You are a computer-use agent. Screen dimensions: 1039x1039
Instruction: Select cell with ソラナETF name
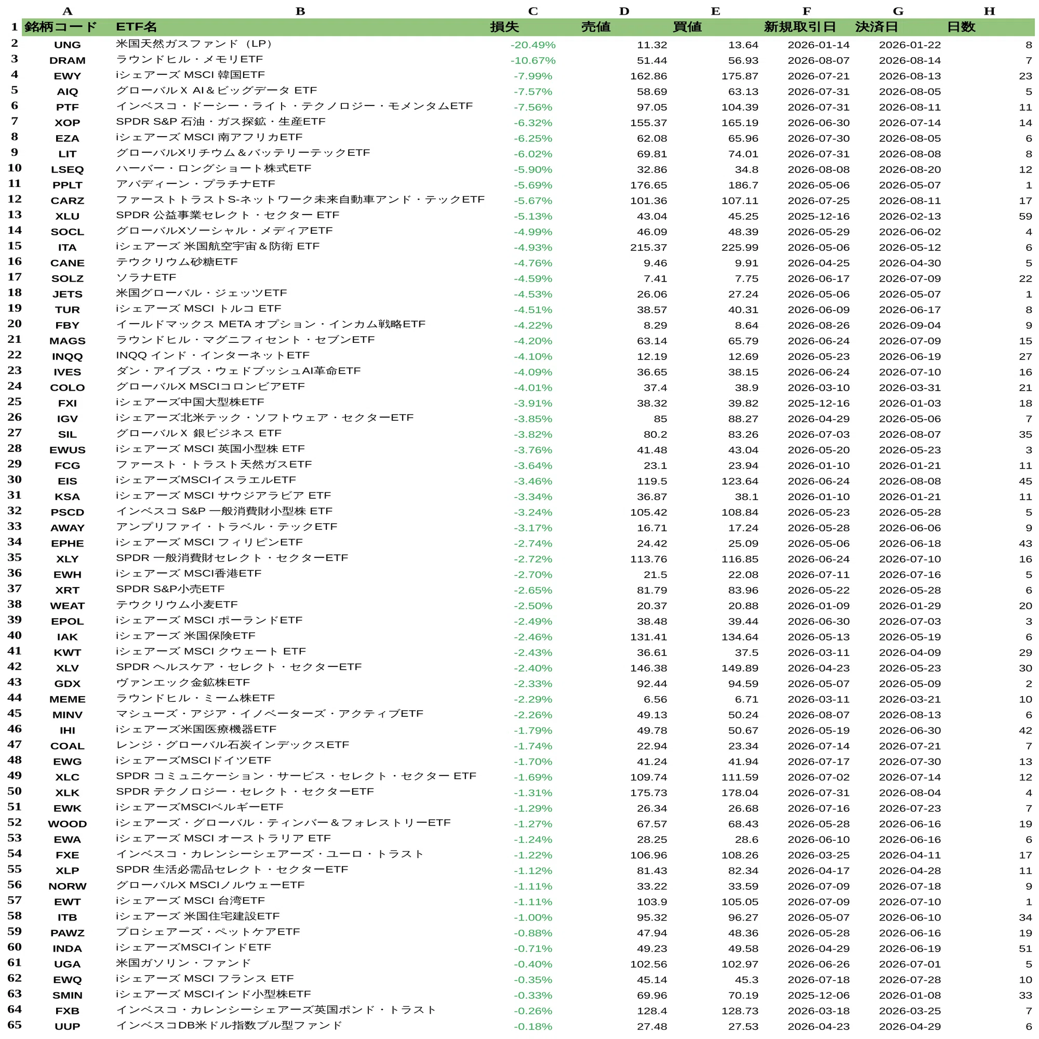(x=146, y=277)
